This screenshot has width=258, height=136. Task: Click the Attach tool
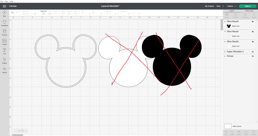[x=239, y=133]
